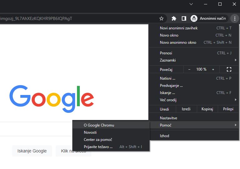The height and width of the screenshot is (169, 240).
Task: Open the Extensions puzzle icon
Action: [x=174, y=18]
